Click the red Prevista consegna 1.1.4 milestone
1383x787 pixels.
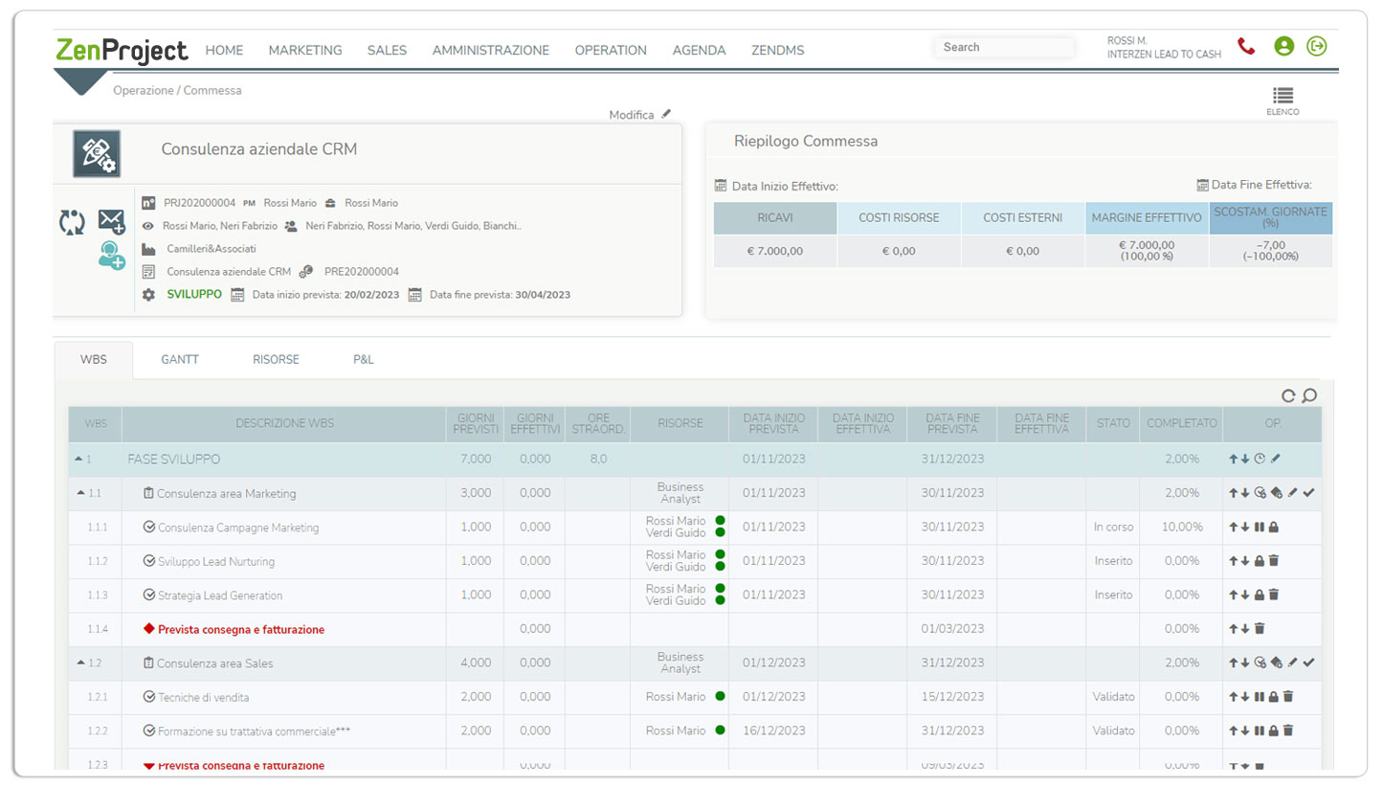point(241,629)
